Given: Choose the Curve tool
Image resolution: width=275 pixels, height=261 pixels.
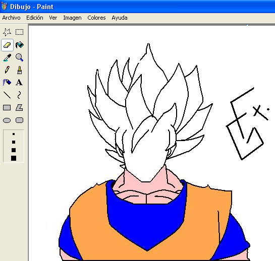Looking at the screenshot, I should (19, 95).
